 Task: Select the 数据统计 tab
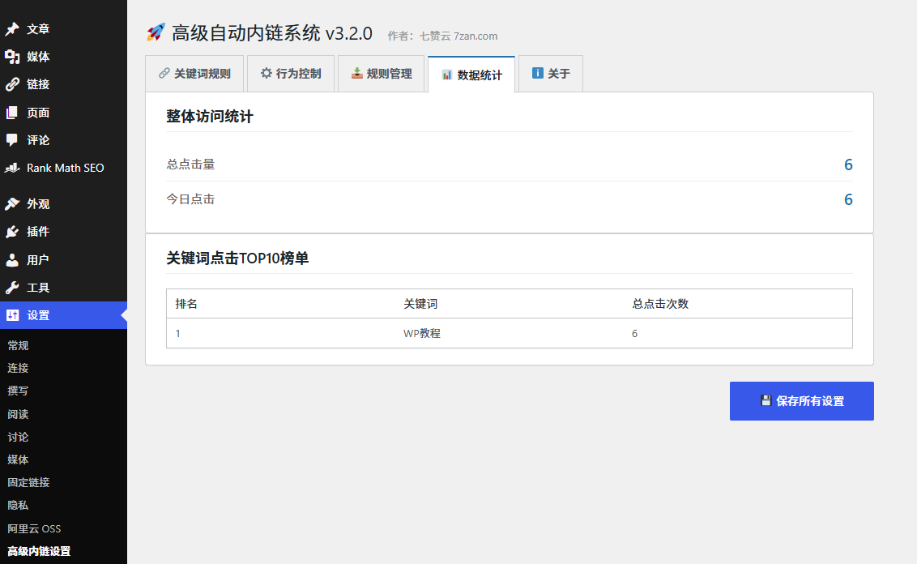click(x=471, y=75)
